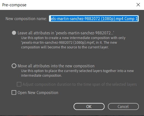Screen dimensions: 144x116
Task: Place cursor after 'Comp 1' in name field
Action: (138, 19)
